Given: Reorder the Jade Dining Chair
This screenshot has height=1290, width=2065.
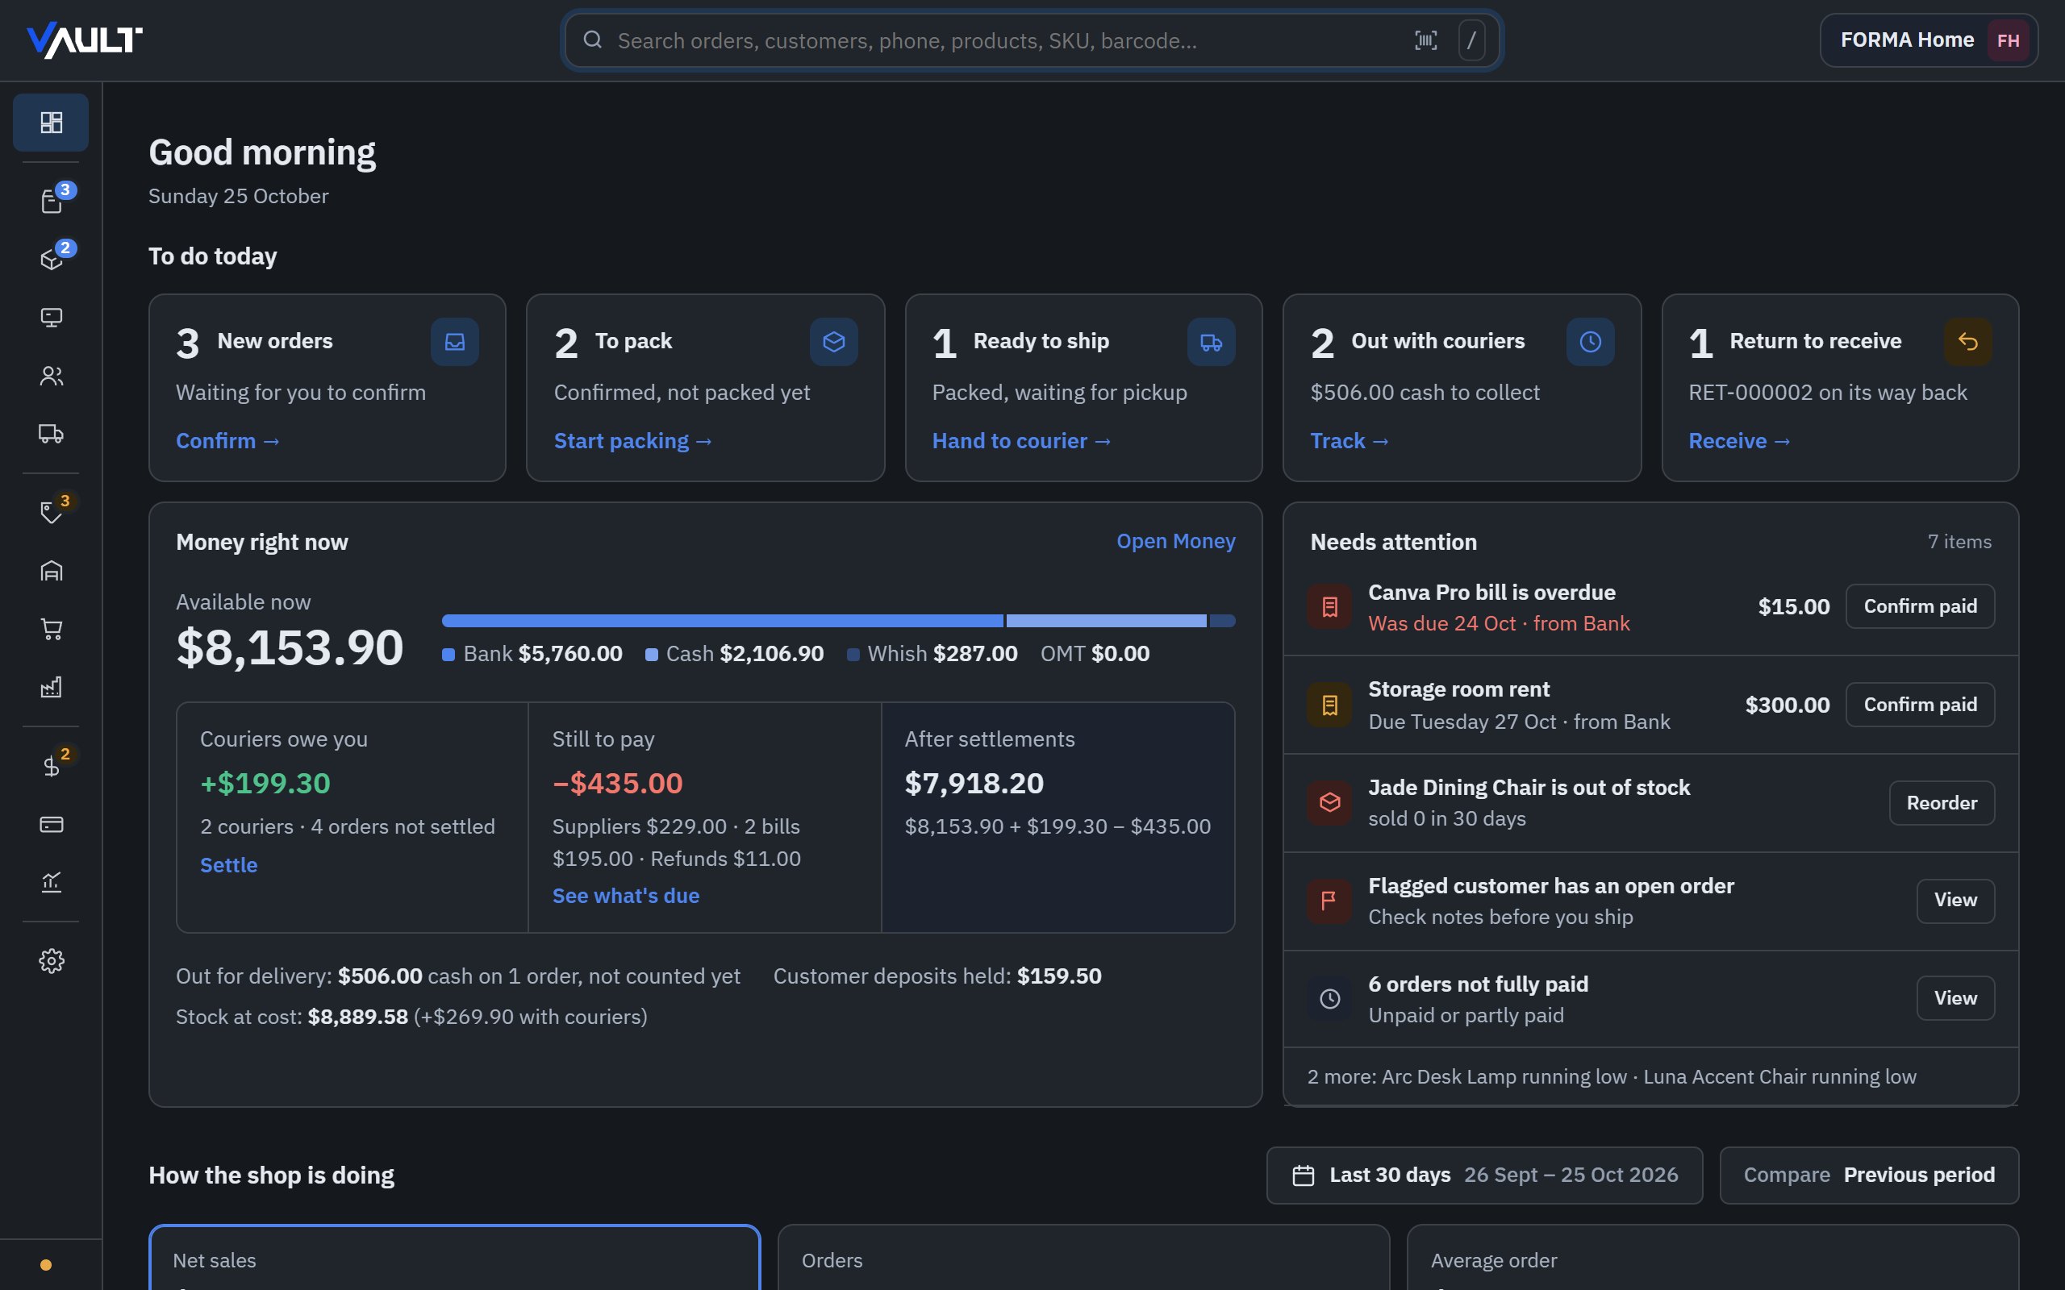Looking at the screenshot, I should click(1942, 803).
